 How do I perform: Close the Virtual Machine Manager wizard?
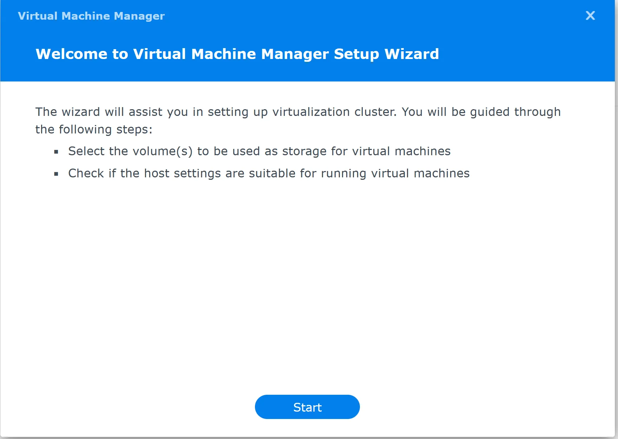click(x=590, y=15)
